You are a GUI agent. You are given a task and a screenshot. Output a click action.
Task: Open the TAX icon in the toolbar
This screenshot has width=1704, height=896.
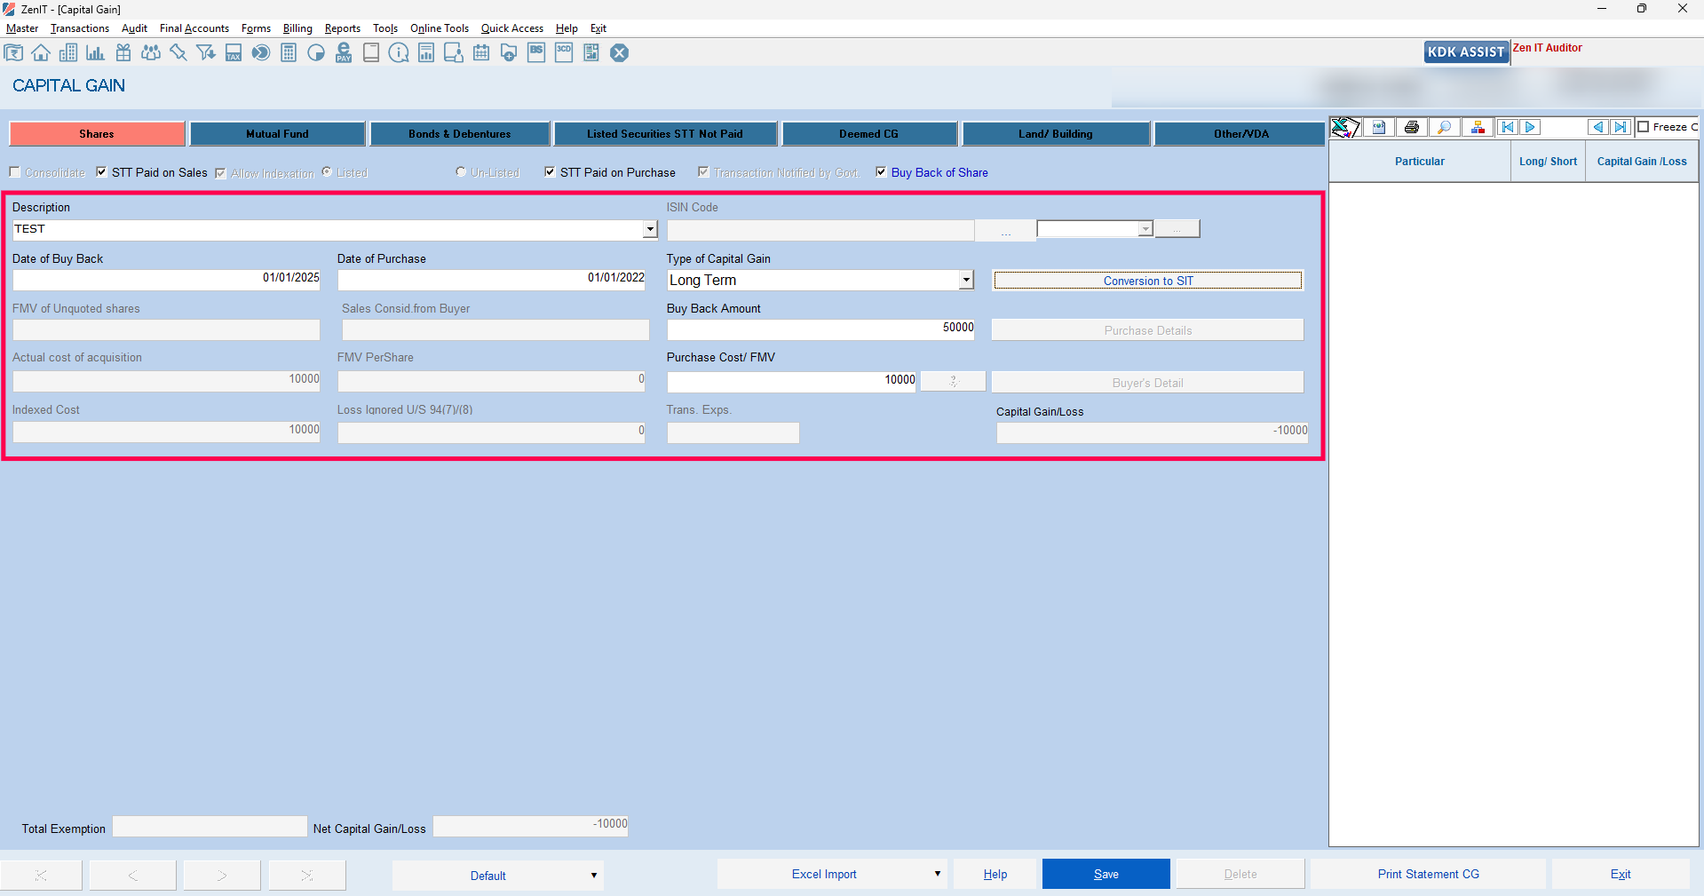(x=234, y=53)
